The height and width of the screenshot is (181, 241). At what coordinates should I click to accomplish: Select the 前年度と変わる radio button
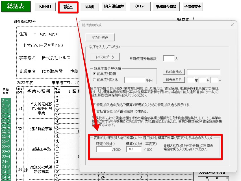[94, 80]
